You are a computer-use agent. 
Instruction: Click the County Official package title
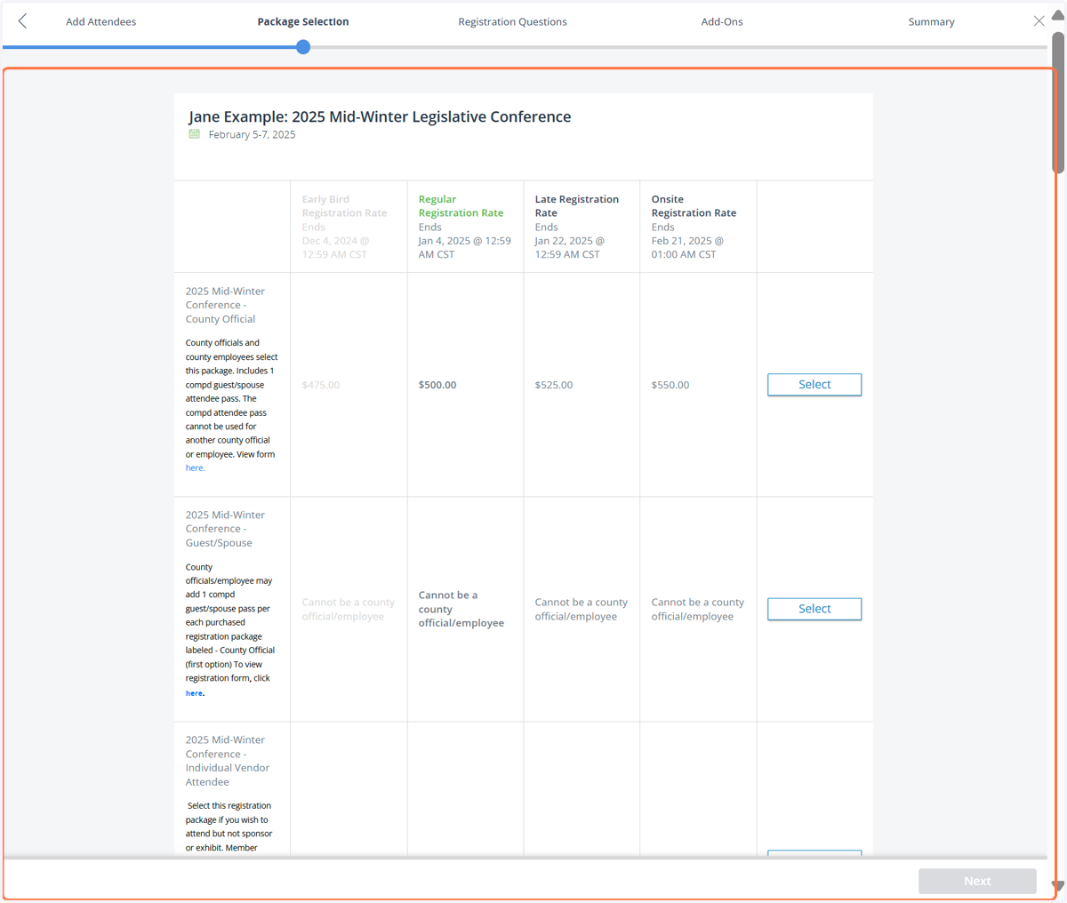225,305
